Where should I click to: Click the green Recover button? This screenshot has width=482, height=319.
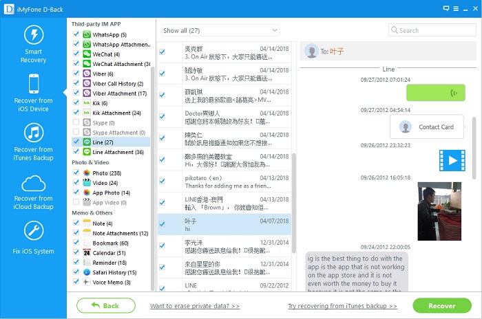click(442, 305)
